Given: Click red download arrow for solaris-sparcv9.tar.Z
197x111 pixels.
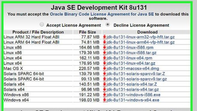Looking at the screenshot, I should [105, 74].
